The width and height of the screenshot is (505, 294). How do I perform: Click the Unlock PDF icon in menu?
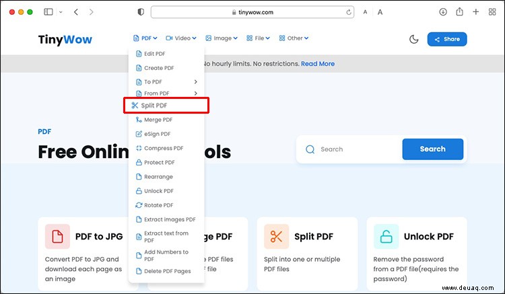click(x=139, y=191)
